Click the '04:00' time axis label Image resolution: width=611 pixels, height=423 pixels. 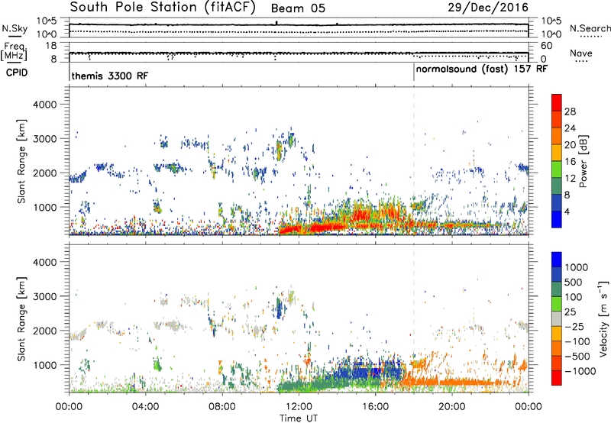pyautogui.click(x=146, y=407)
